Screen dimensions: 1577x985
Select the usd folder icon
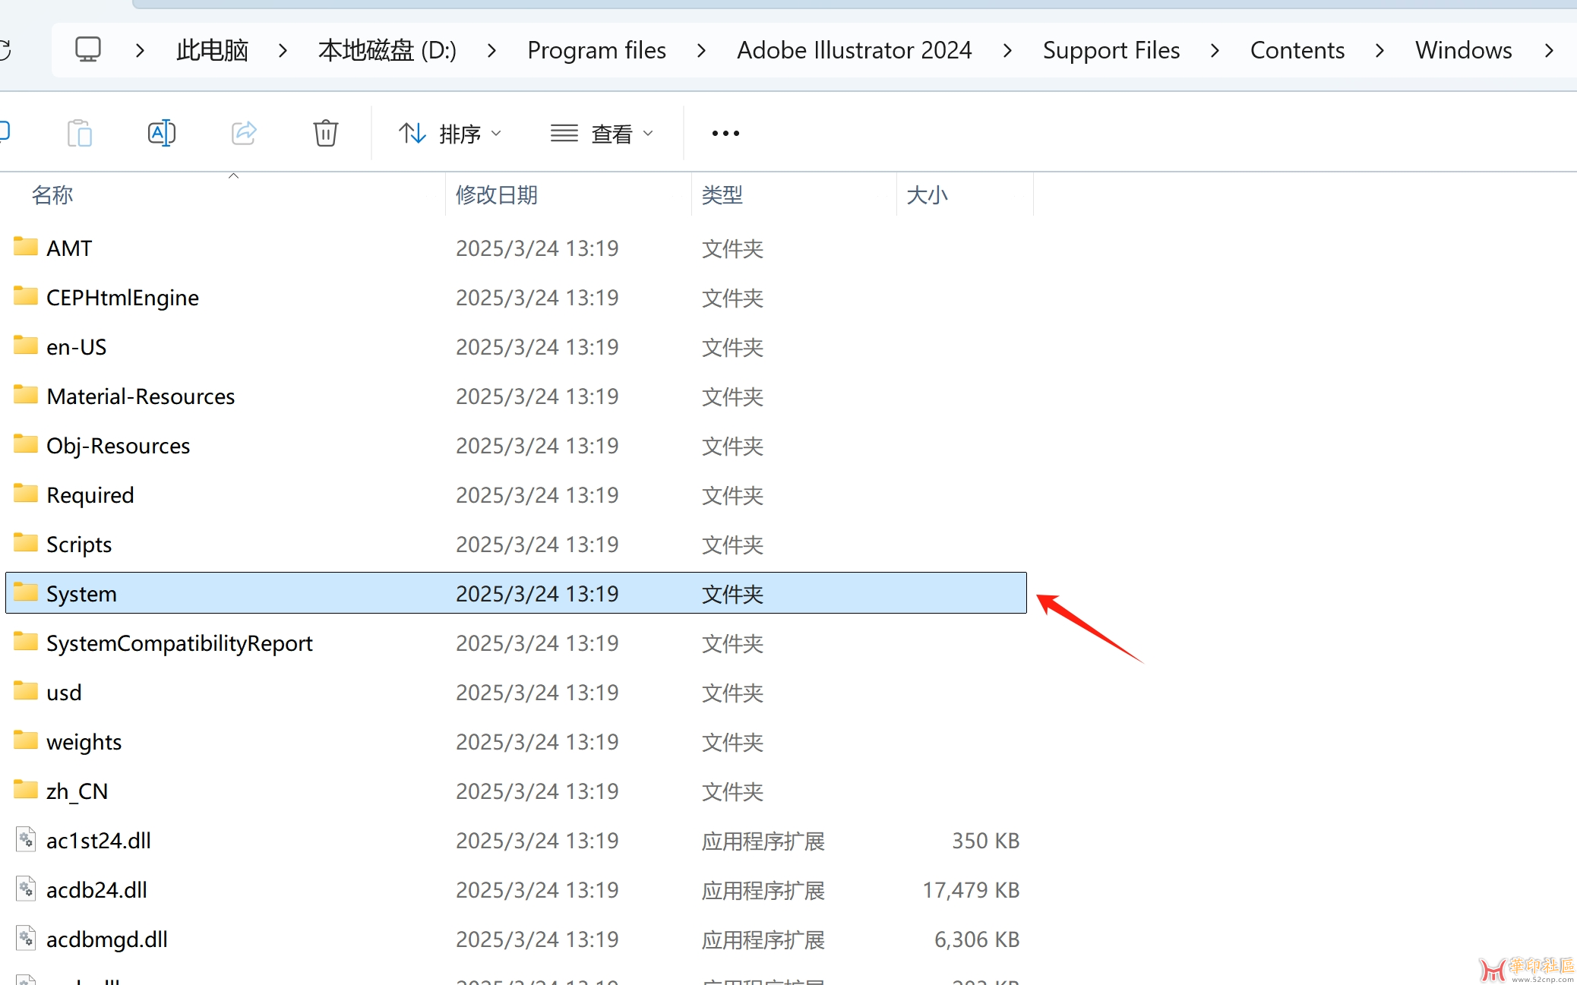26,691
